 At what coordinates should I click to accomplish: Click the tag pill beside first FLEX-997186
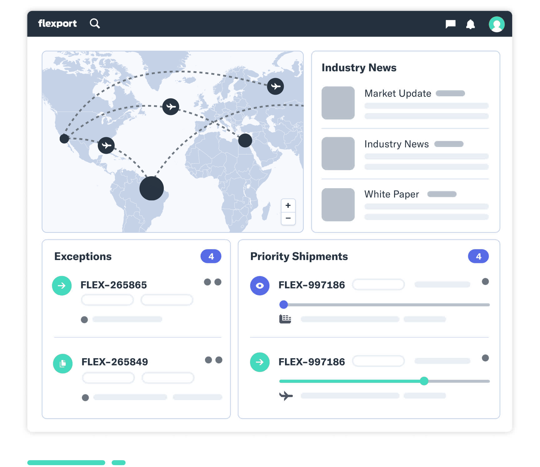[x=378, y=284]
